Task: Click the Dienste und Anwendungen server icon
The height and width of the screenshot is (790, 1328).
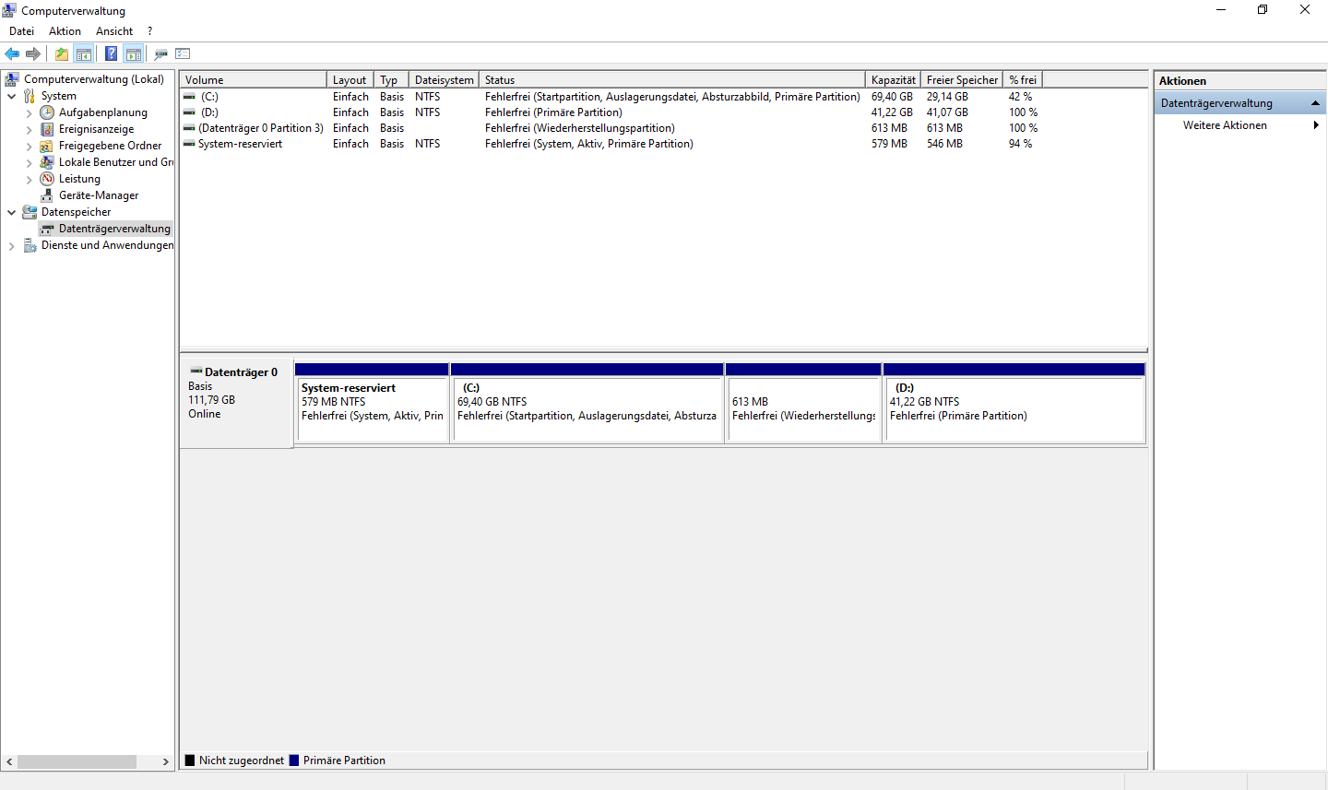Action: tap(30, 245)
